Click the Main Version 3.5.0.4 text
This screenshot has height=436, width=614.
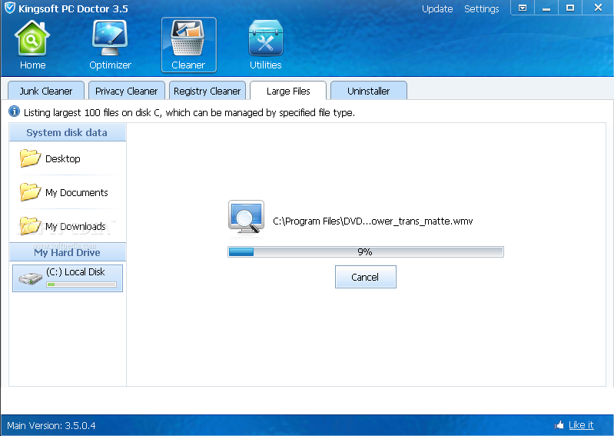51,425
